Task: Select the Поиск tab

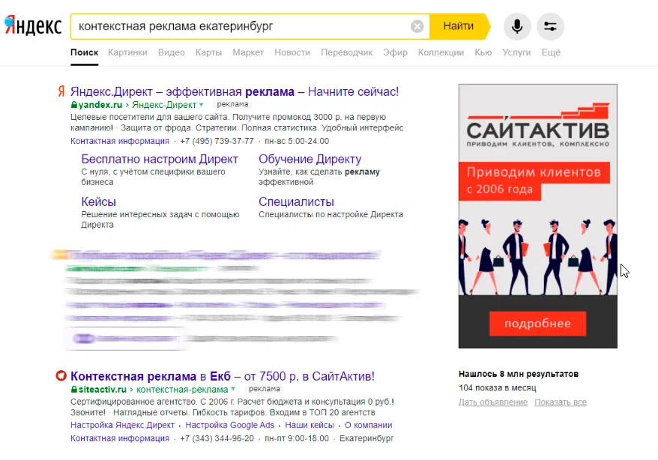Action: pos(85,52)
